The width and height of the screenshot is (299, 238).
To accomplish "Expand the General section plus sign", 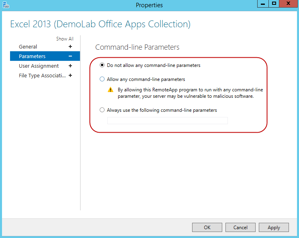I will [70, 47].
